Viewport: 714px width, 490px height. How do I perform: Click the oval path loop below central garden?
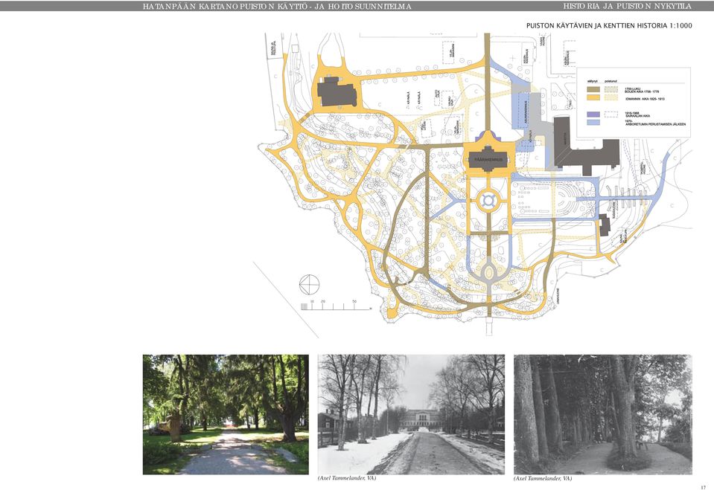point(488,273)
